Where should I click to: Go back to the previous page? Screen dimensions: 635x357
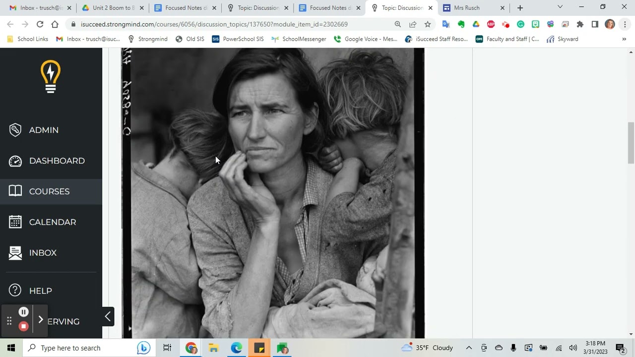[10, 24]
